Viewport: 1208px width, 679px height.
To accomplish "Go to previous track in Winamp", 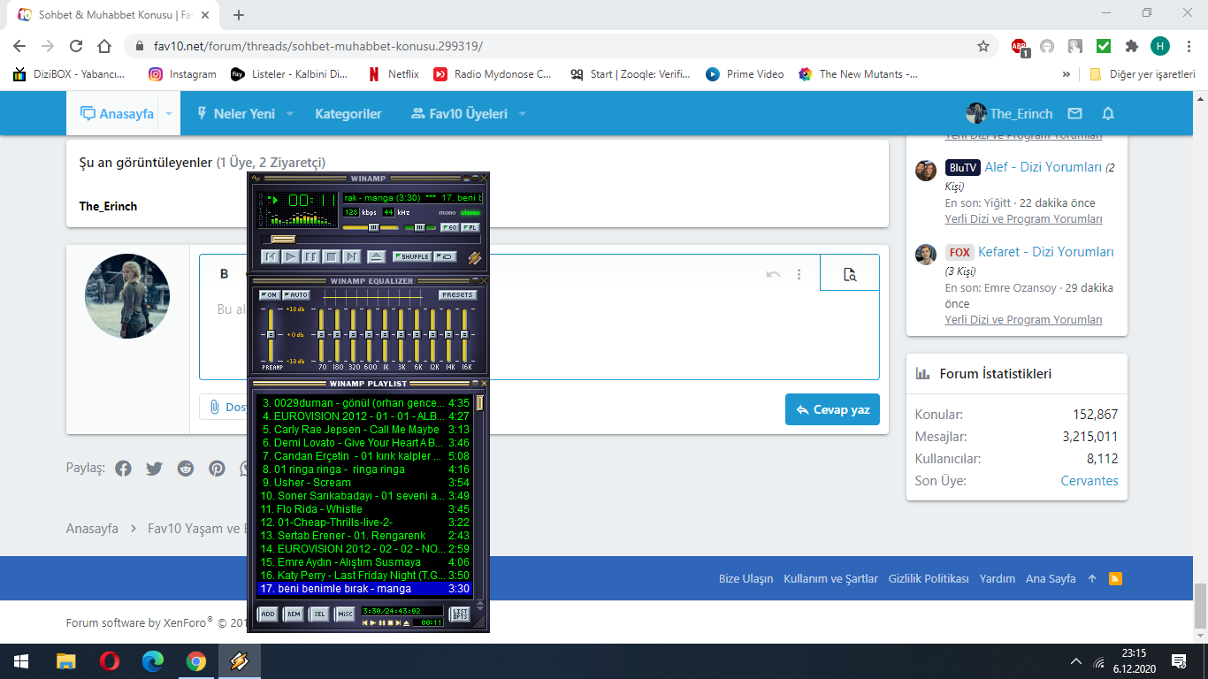I will [x=271, y=256].
